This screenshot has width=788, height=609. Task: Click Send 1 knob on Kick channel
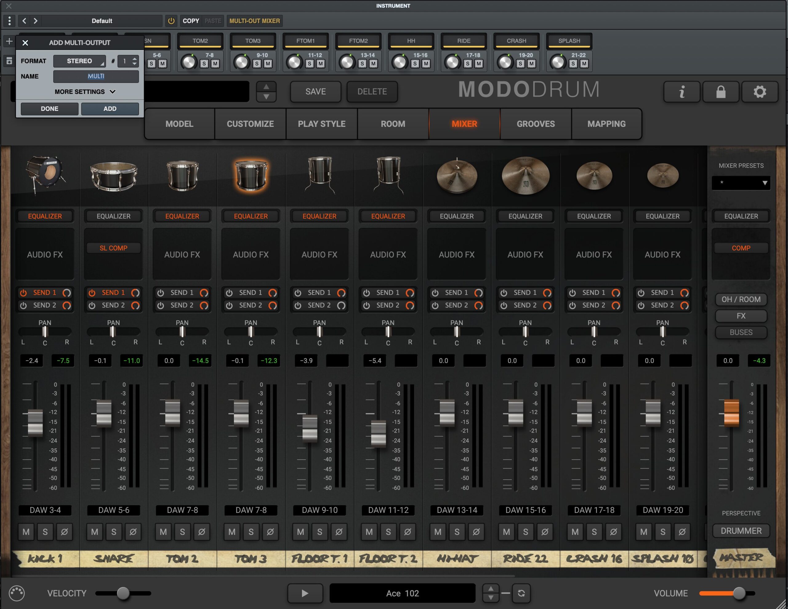(x=67, y=293)
